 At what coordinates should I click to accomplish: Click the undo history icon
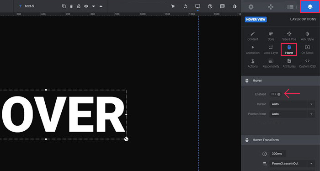tap(185, 6)
